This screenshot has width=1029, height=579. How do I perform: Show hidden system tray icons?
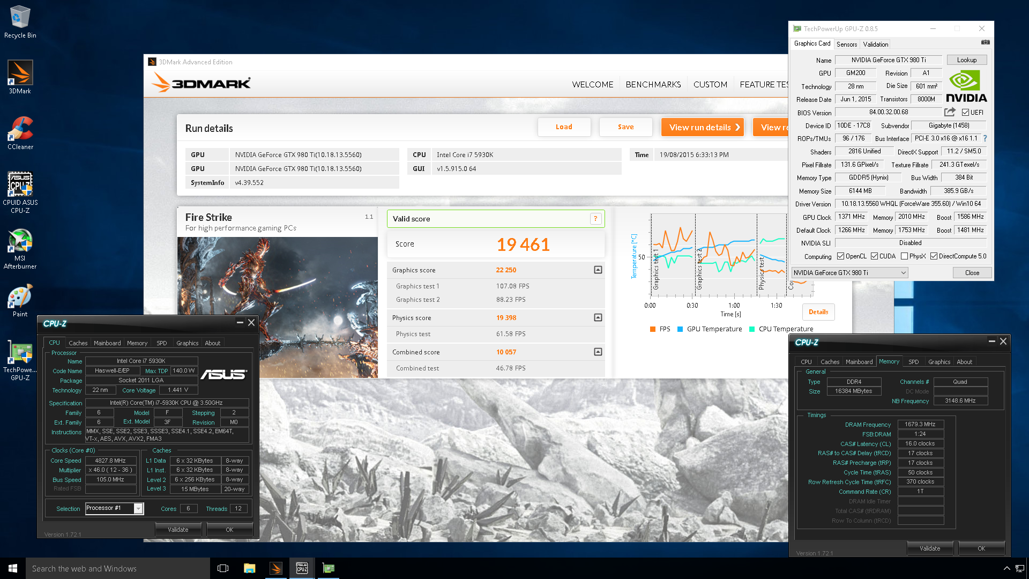click(x=1006, y=568)
